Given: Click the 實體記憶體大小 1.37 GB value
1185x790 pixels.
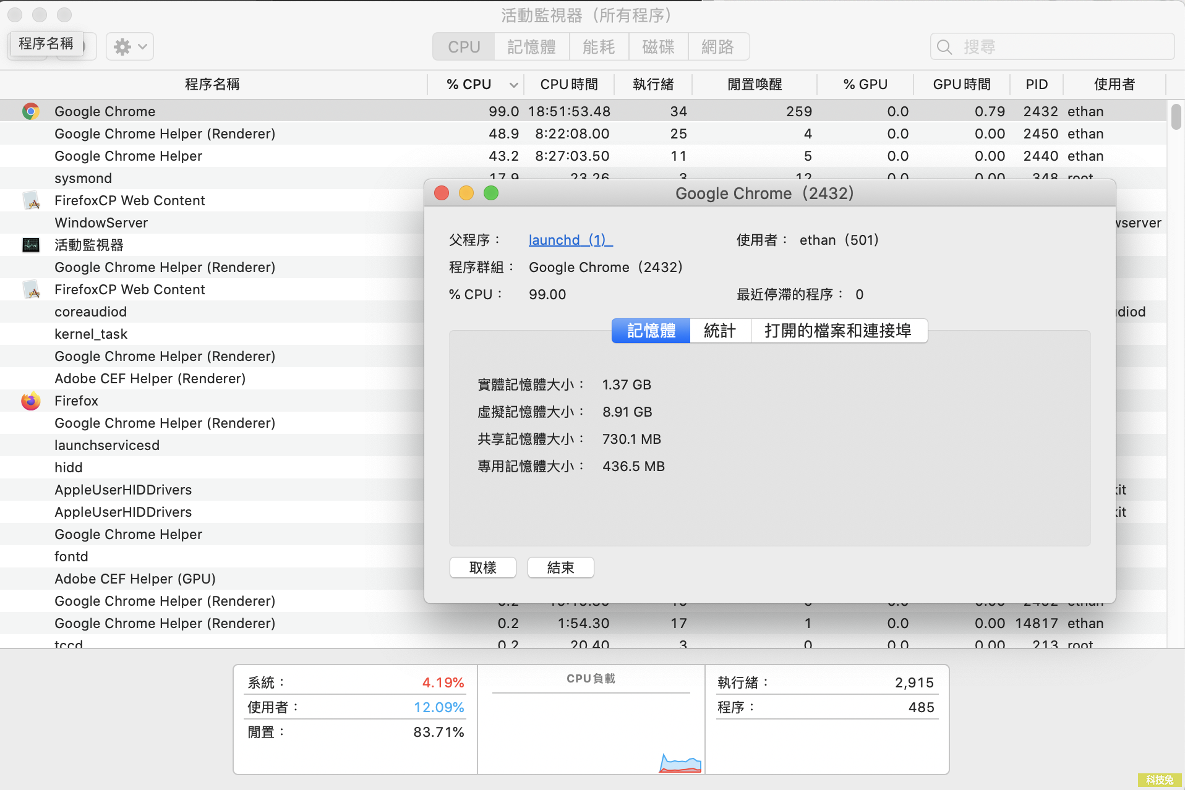Looking at the screenshot, I should pos(627,384).
